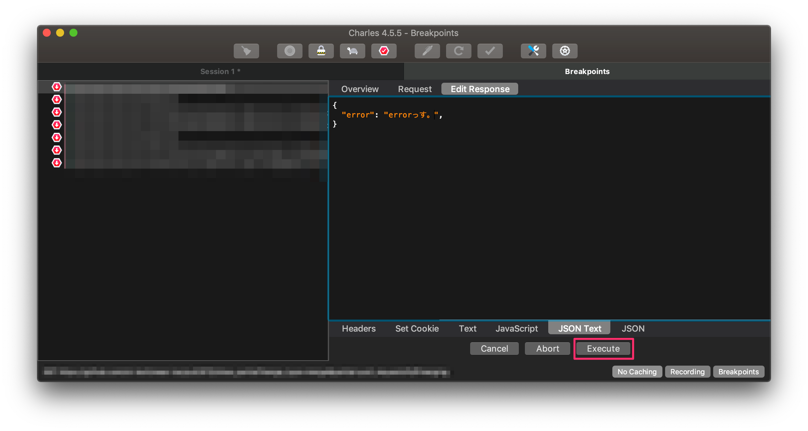Select the fifth breakpoint entry icon in the list
The height and width of the screenshot is (431, 808).
click(57, 137)
